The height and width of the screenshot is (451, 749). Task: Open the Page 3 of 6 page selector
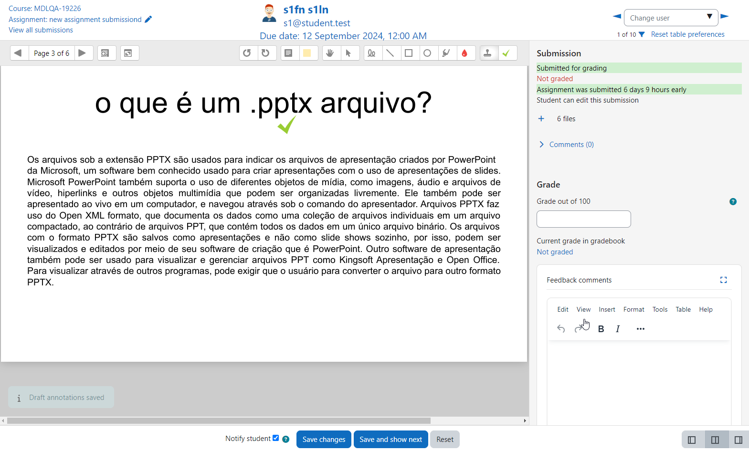coord(52,53)
